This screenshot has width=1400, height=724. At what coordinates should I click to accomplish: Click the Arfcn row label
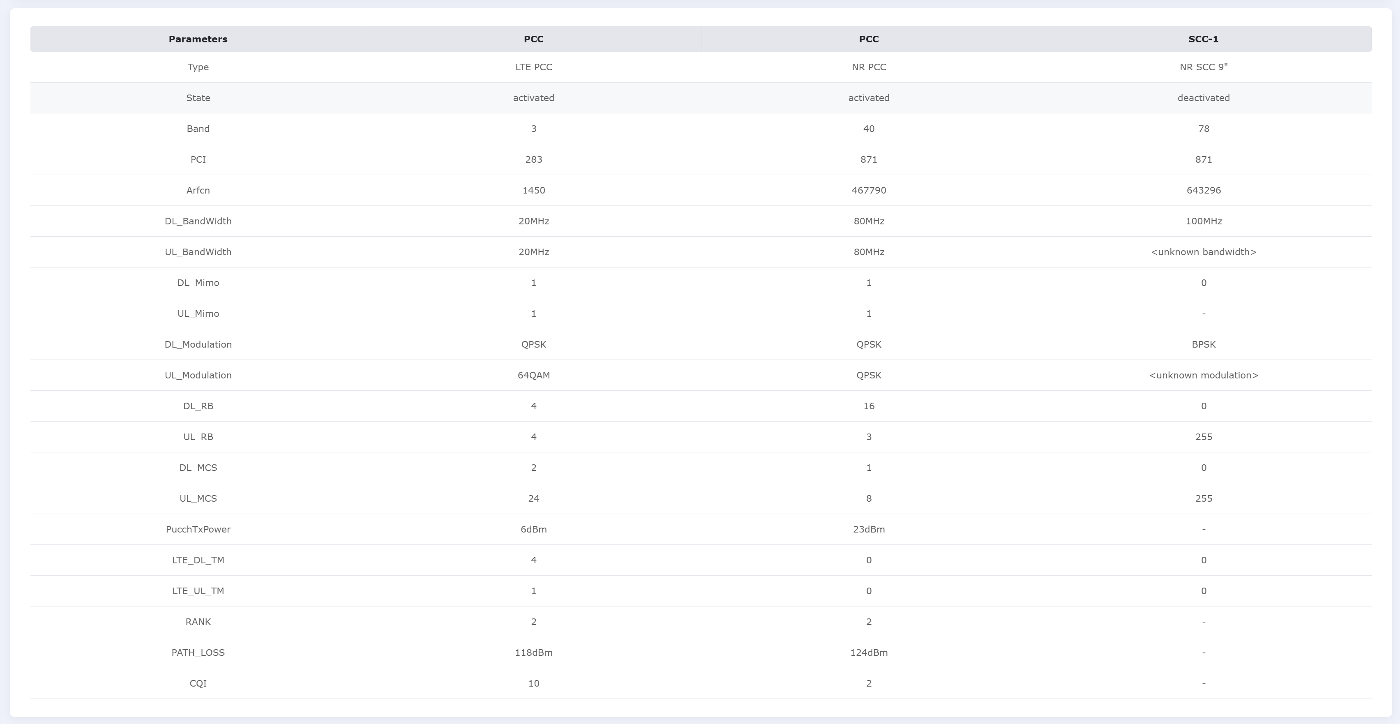[198, 190]
